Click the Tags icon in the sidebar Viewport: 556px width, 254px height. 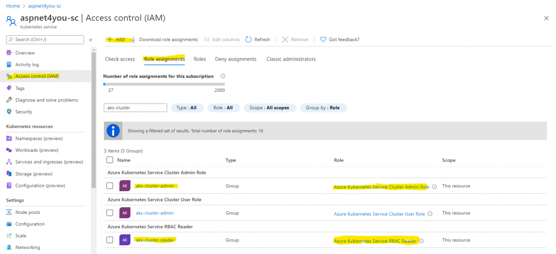tap(9, 88)
